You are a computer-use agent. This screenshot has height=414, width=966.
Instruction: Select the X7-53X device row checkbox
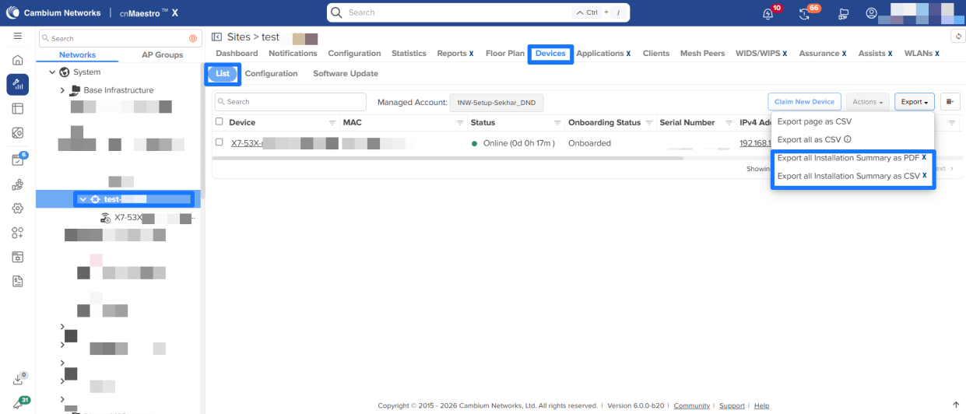click(x=219, y=142)
